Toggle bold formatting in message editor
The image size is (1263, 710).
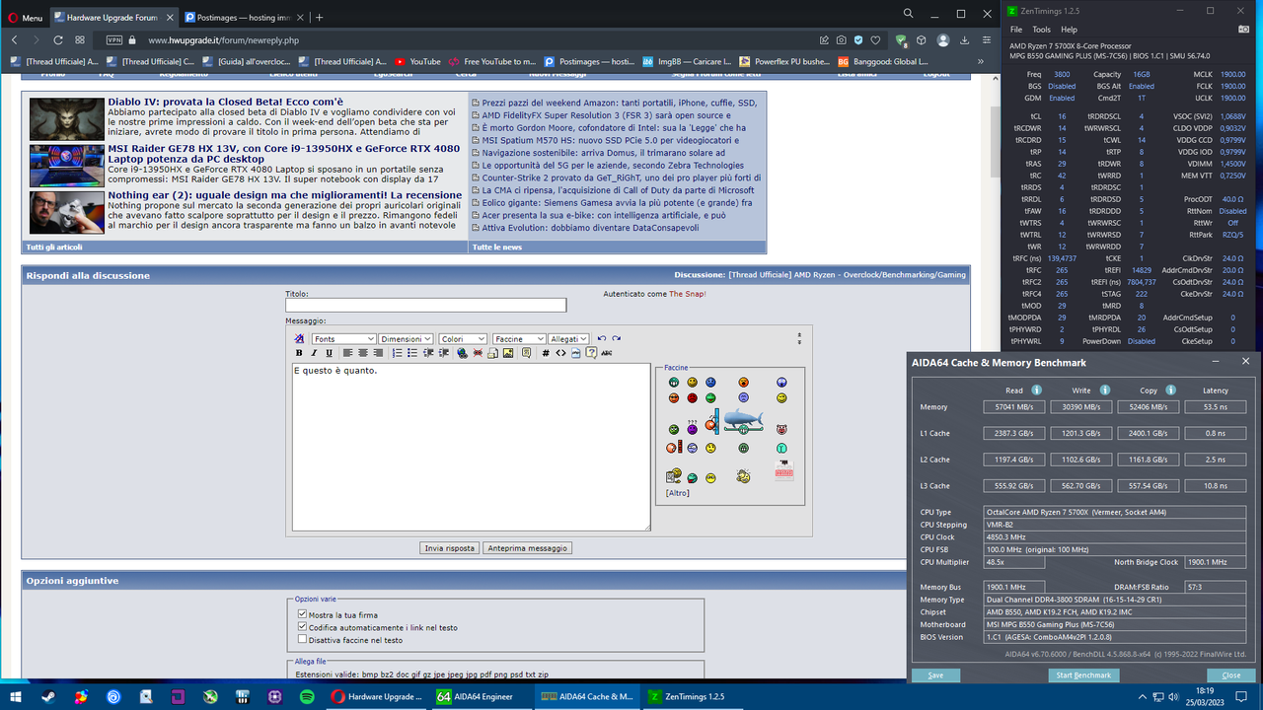point(299,353)
